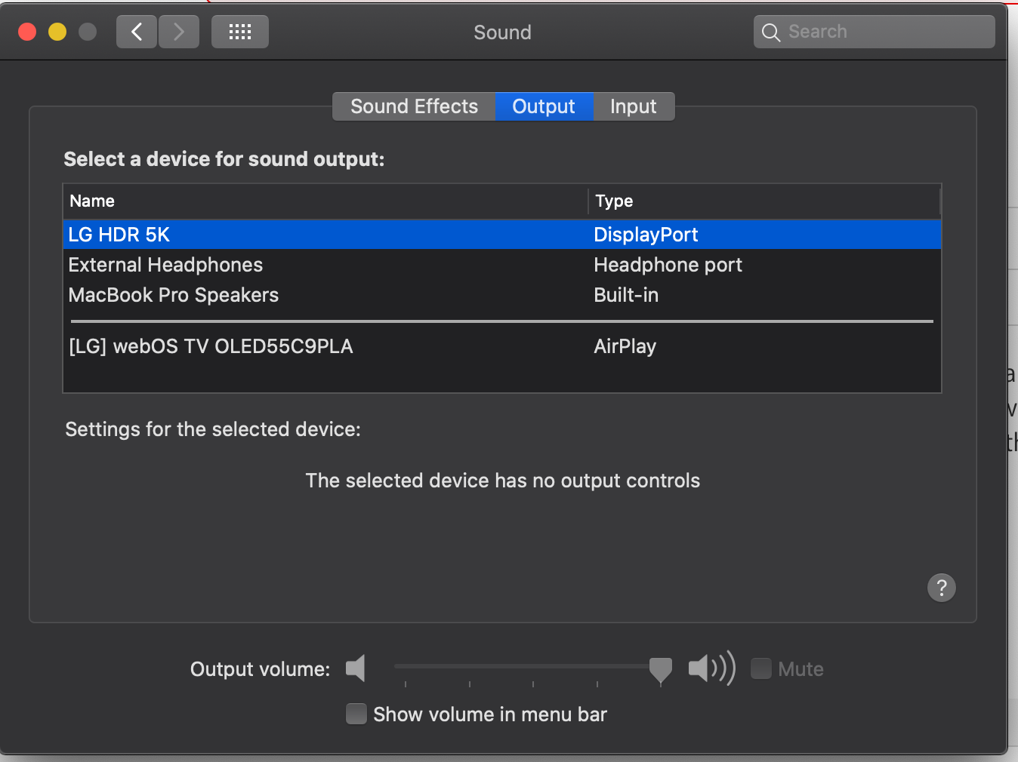Click the forward navigation arrow

point(179,32)
